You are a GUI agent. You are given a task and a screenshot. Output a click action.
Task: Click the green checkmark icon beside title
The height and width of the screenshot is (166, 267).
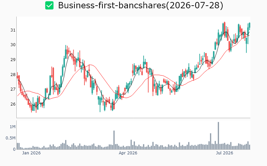pos(49,5)
